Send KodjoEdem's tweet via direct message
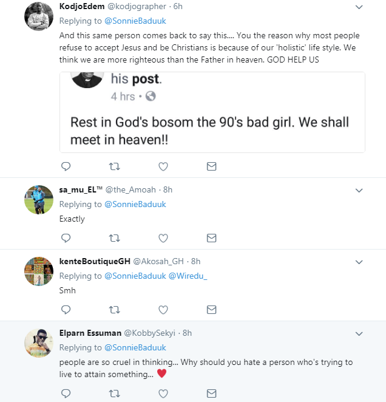Viewport: 386px width, 402px height. (x=211, y=166)
